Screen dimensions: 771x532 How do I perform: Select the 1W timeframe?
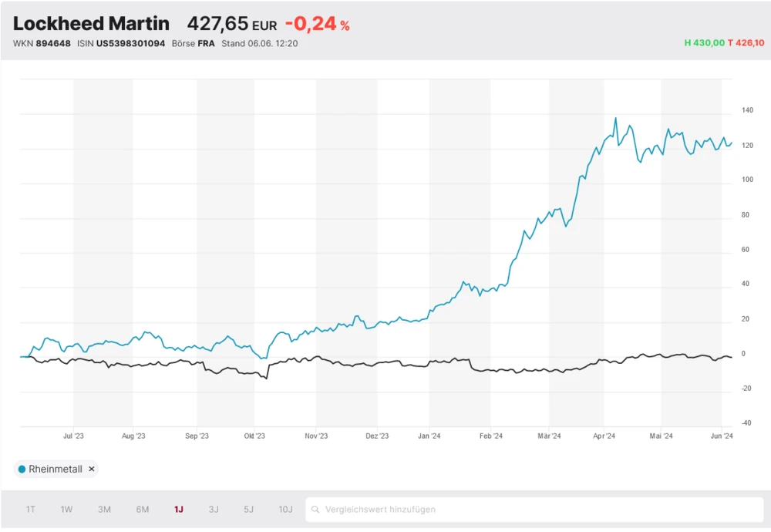66,509
